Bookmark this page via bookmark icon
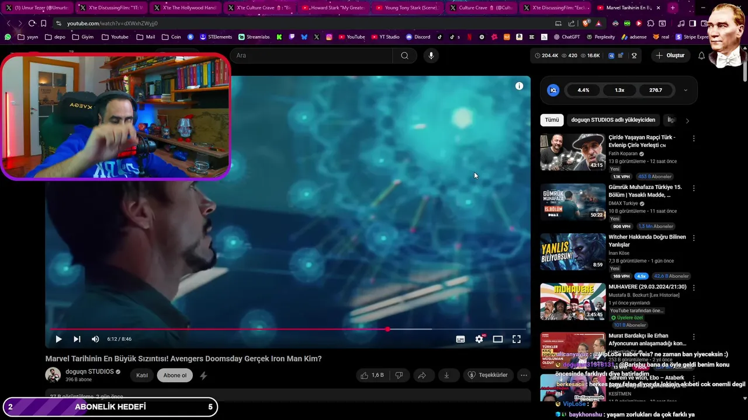Viewport: 748px width, 420px height. point(43,23)
